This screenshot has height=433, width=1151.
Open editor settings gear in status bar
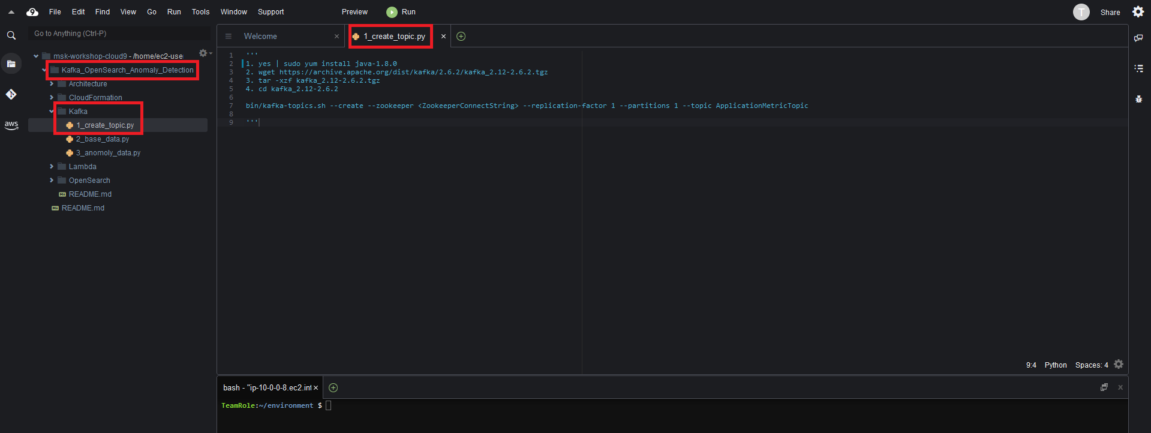[x=1119, y=364]
